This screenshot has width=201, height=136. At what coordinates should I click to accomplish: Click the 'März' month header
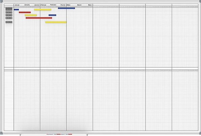(69, 5)
